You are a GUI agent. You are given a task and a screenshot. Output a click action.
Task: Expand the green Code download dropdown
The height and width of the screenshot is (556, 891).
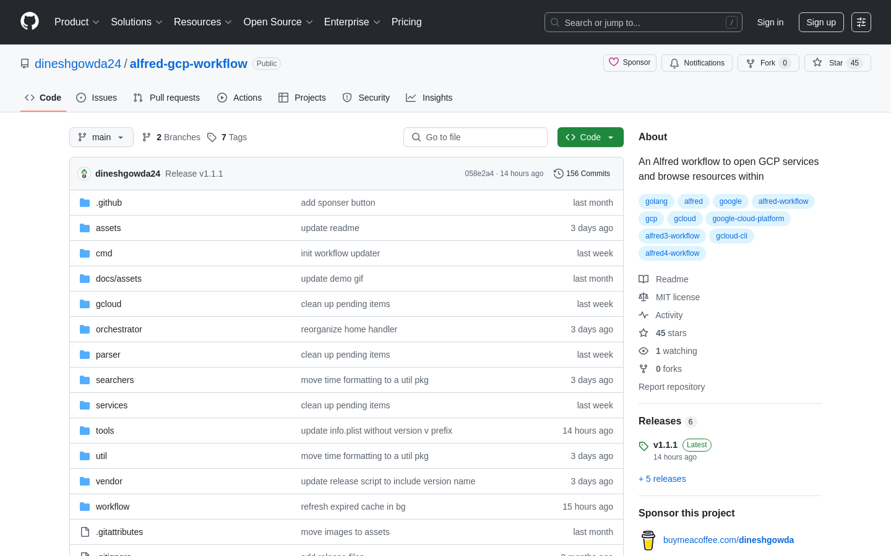(x=590, y=137)
